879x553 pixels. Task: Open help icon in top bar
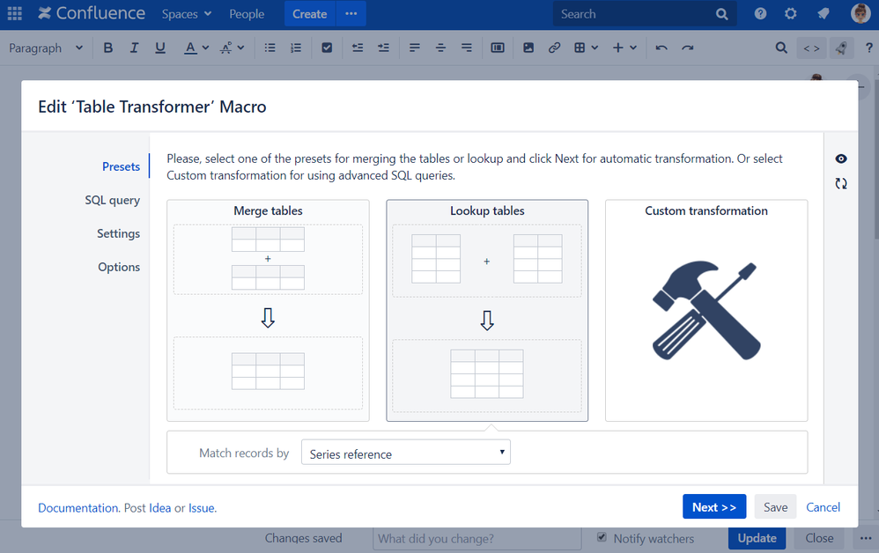760,13
